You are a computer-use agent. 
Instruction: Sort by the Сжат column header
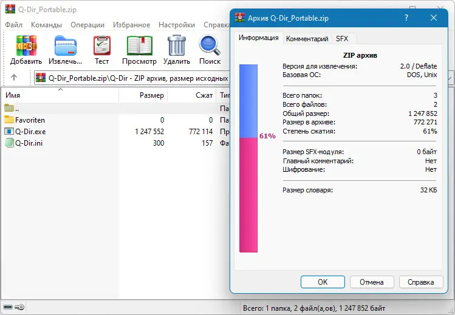point(192,95)
